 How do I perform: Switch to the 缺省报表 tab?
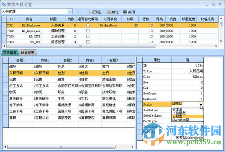[28, 53]
